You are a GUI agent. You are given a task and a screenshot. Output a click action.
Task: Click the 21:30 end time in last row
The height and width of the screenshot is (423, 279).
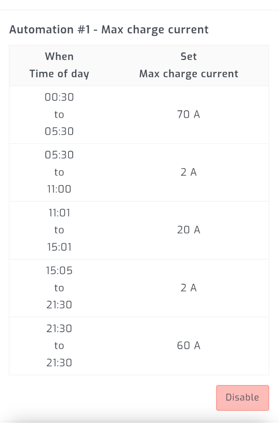point(59,362)
